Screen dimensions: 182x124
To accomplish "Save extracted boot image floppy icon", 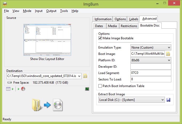I will (x=168, y=100).
